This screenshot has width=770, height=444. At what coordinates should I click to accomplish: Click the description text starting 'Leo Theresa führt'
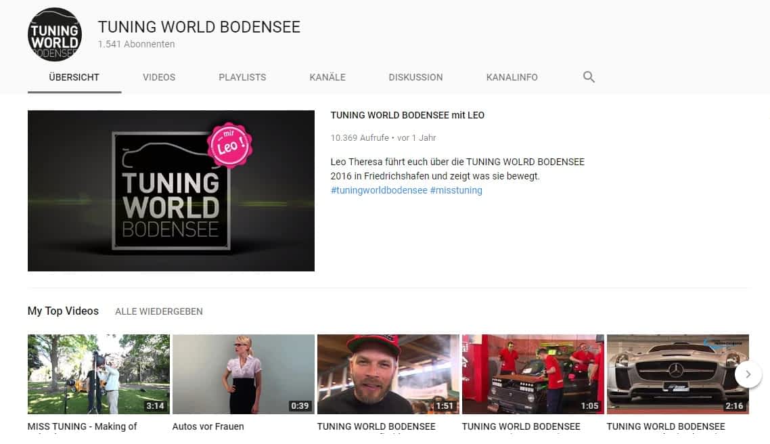coord(457,169)
